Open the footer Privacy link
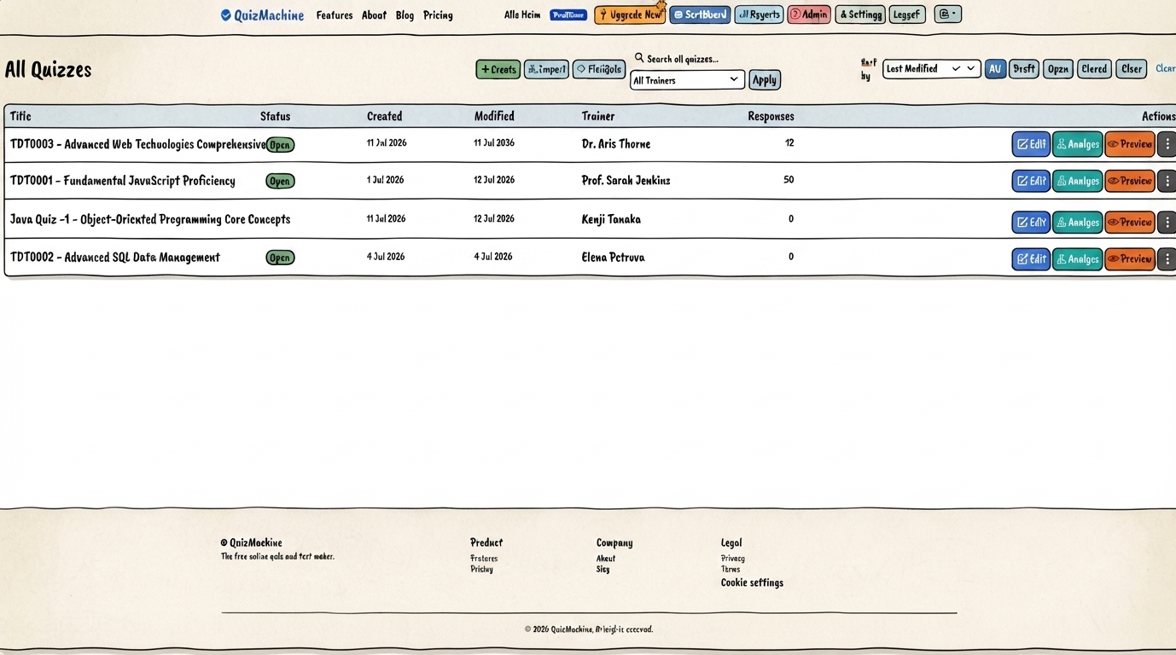The height and width of the screenshot is (655, 1176). pyautogui.click(x=732, y=559)
